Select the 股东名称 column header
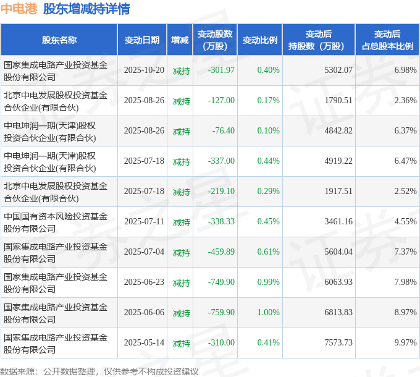This screenshot has width=420, height=377. tap(59, 40)
